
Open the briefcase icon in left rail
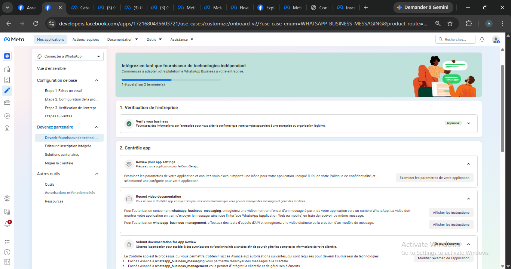tap(7, 102)
